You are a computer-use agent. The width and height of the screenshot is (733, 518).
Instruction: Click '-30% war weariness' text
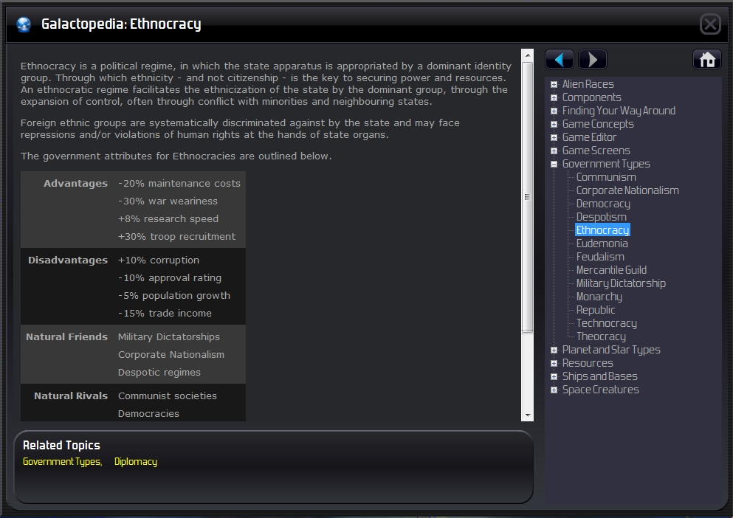[168, 201]
